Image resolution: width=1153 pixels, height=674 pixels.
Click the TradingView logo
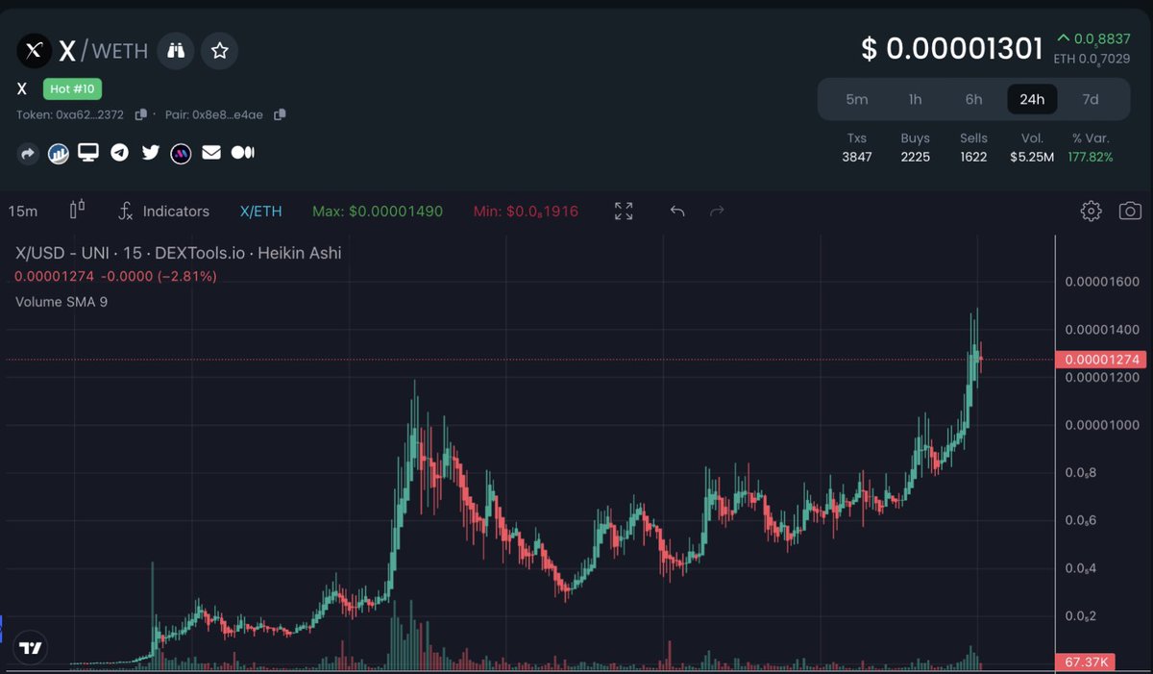31,648
